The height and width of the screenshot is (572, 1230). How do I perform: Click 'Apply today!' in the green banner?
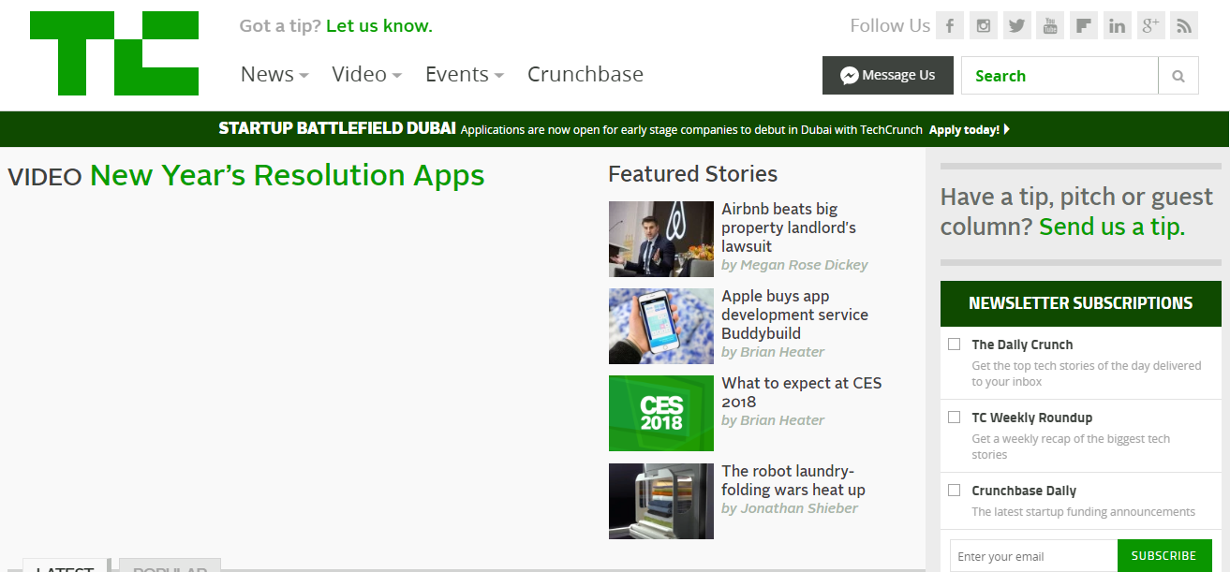970,130
